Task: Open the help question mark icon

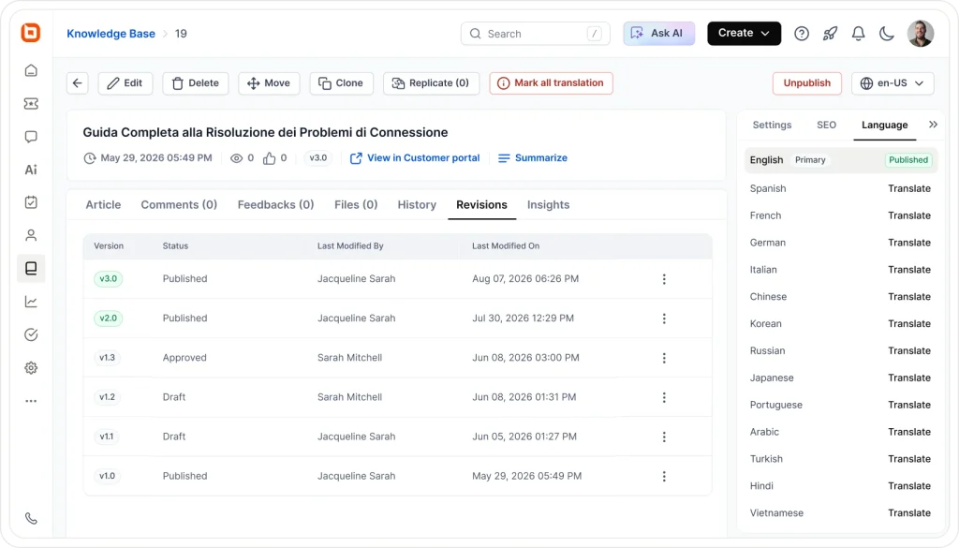Action: coord(802,34)
